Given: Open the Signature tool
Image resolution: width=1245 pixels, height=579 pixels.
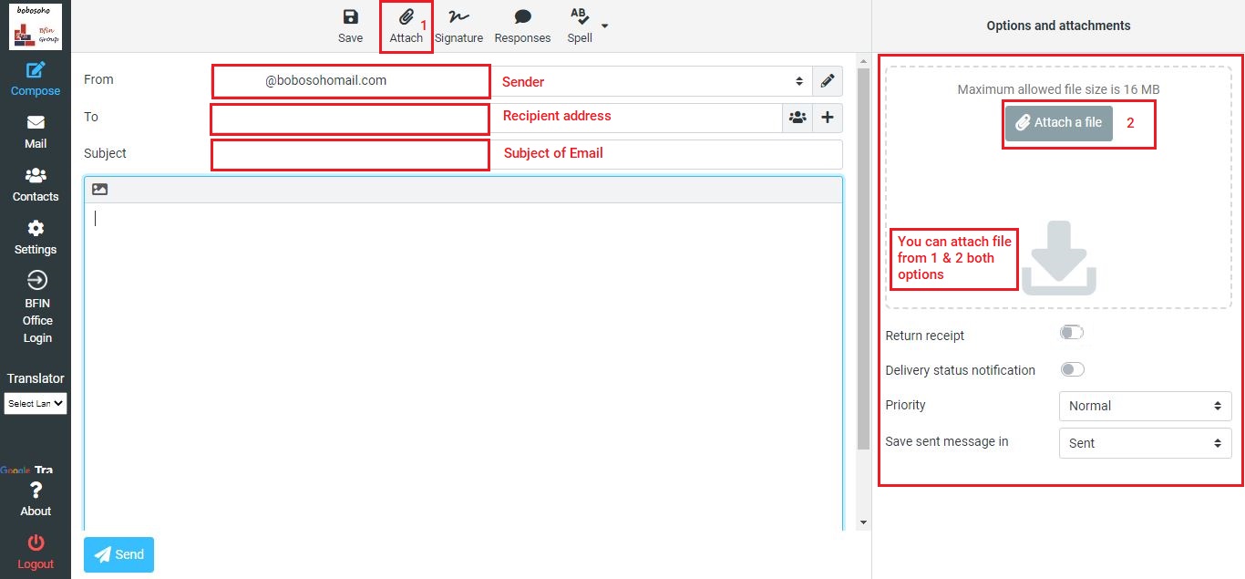Looking at the screenshot, I should pyautogui.click(x=458, y=26).
